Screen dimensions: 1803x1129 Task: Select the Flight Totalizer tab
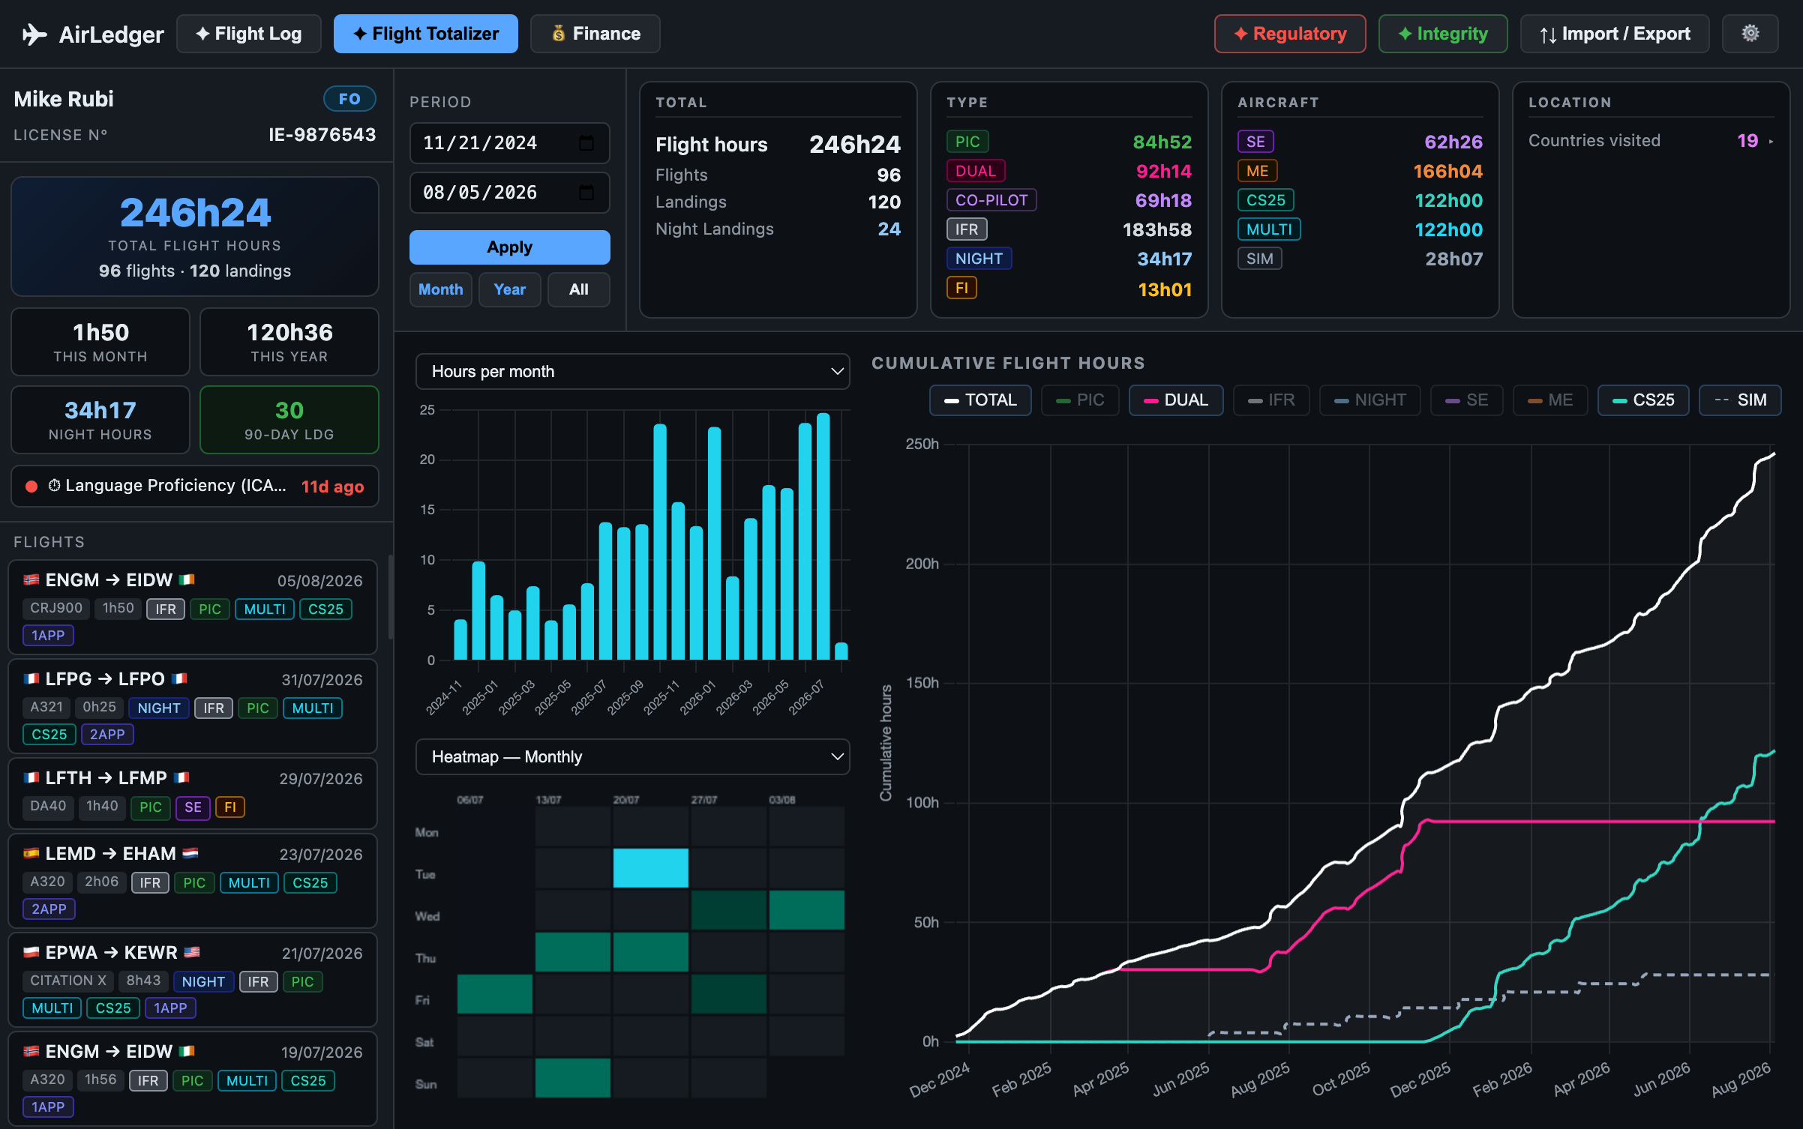pyautogui.click(x=425, y=34)
